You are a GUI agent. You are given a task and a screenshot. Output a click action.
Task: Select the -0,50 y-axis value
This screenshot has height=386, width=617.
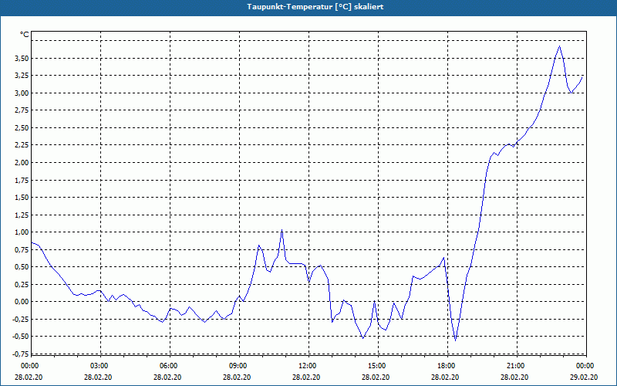20,337
